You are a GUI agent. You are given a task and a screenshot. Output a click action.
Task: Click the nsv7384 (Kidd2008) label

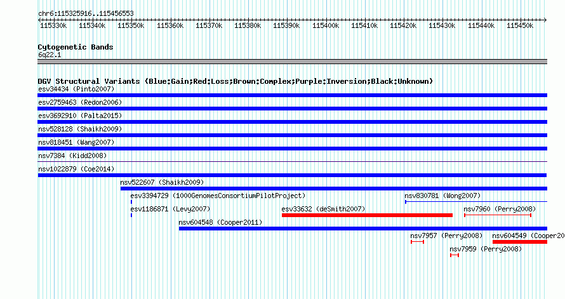pos(73,156)
